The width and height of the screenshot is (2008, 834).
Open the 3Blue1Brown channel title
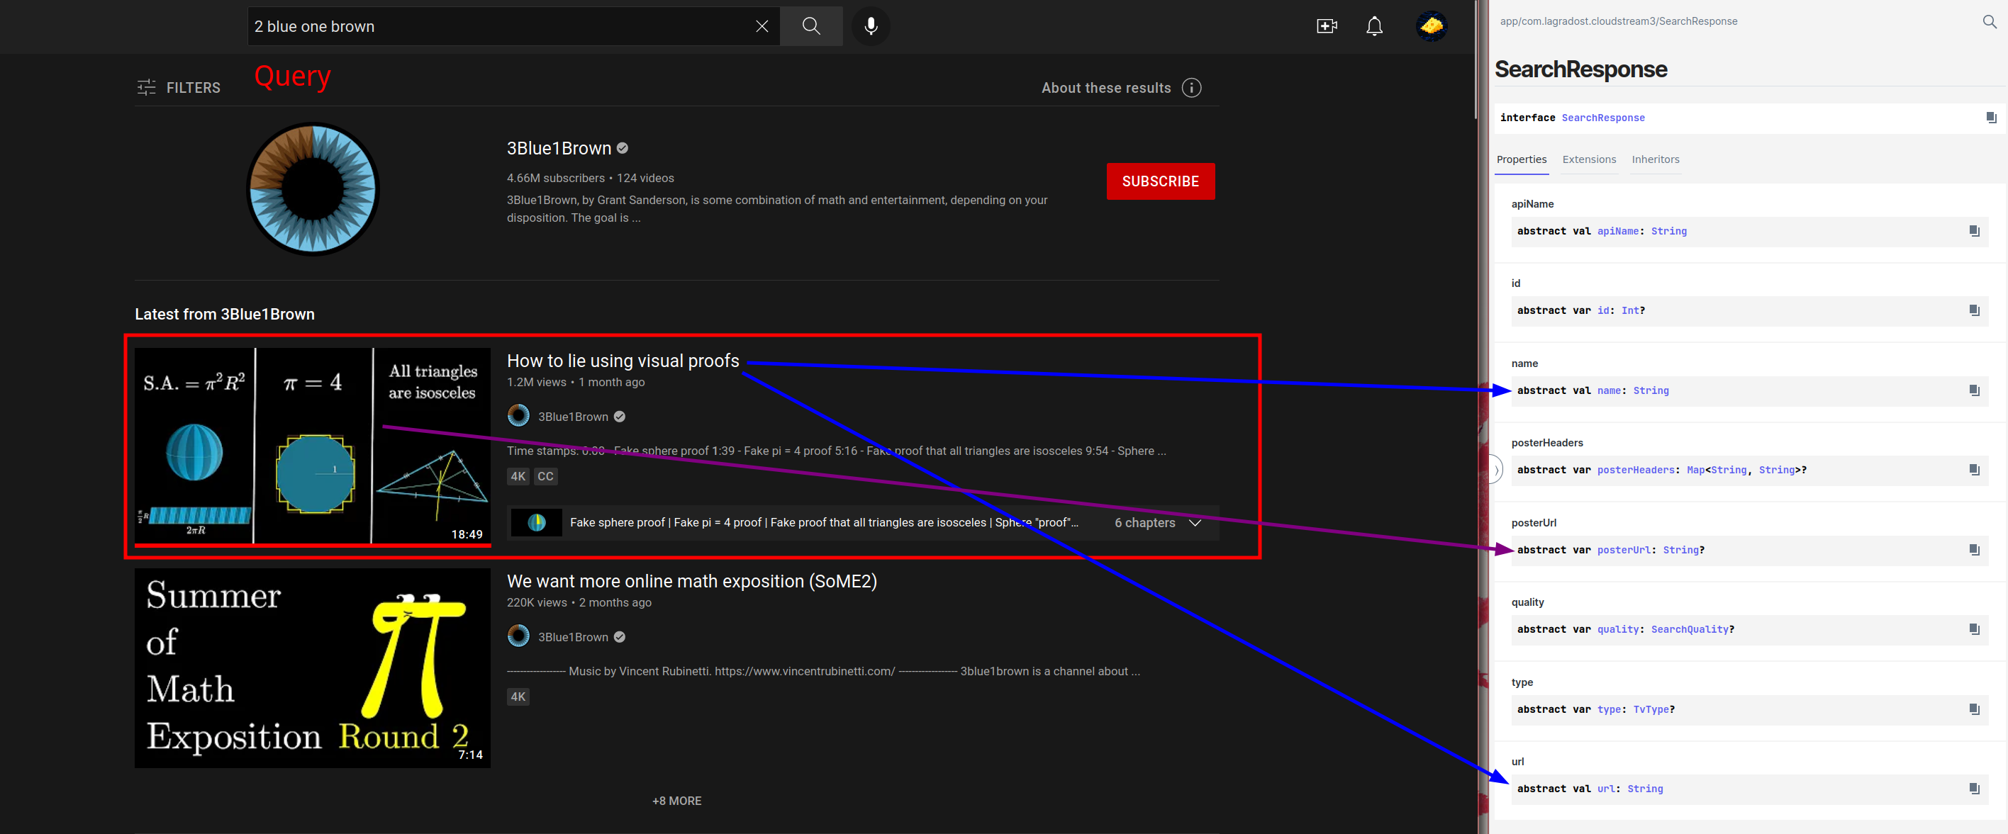coord(559,148)
